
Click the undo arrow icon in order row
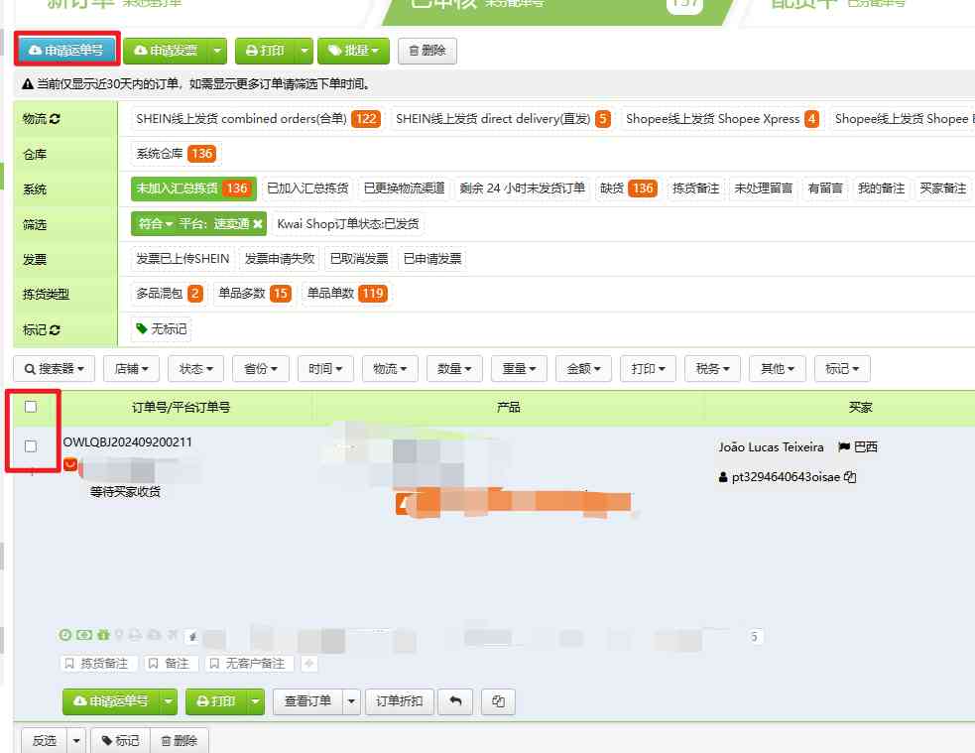tap(455, 701)
